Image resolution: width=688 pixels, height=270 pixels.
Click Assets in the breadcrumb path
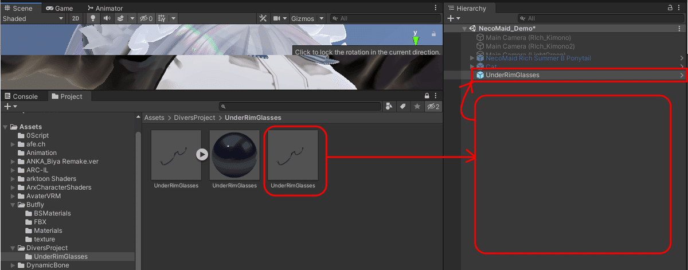154,118
